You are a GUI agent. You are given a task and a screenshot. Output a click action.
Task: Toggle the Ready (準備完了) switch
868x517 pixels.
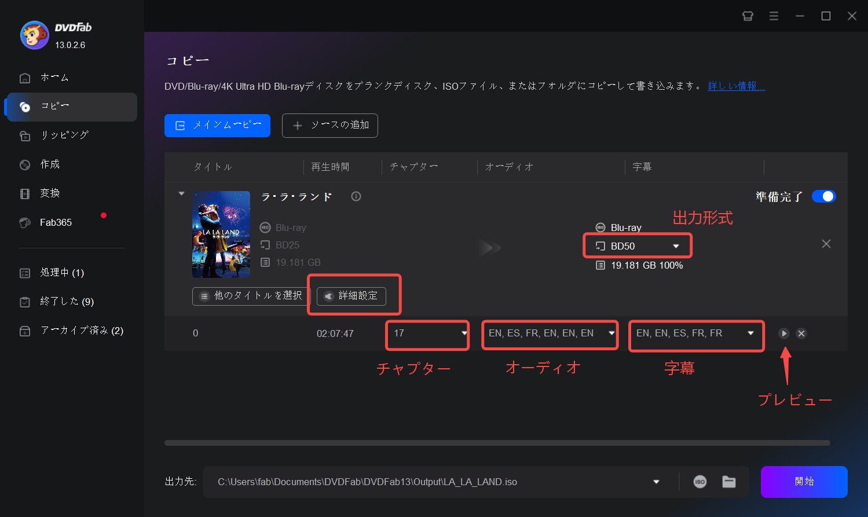pyautogui.click(x=823, y=196)
